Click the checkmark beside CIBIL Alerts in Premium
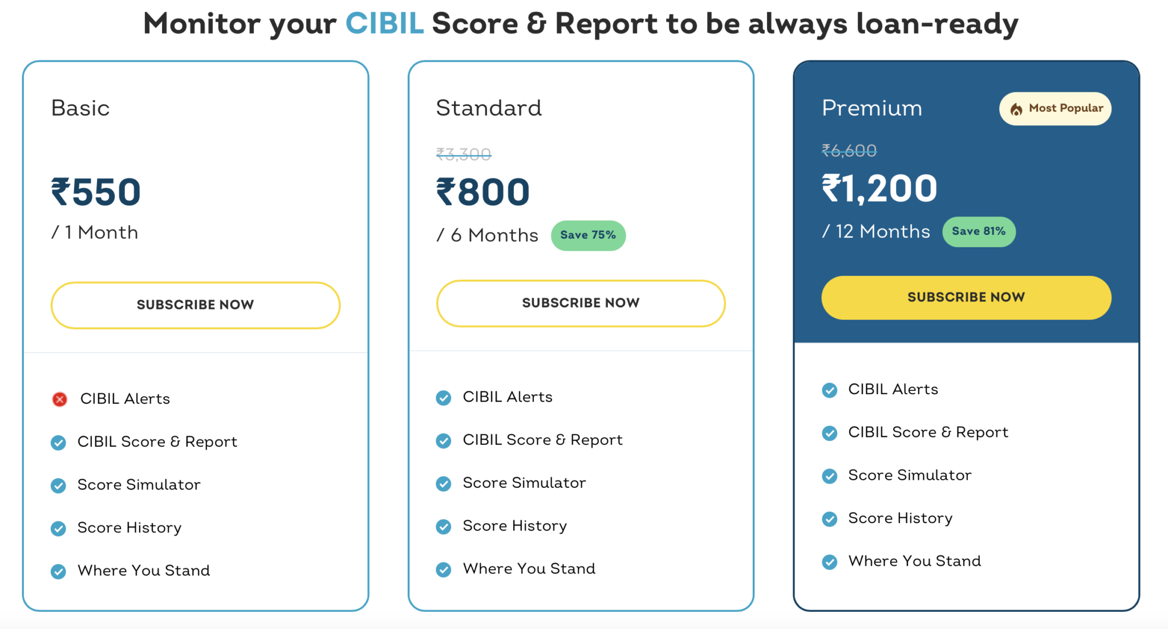1168x629 pixels. click(x=830, y=390)
